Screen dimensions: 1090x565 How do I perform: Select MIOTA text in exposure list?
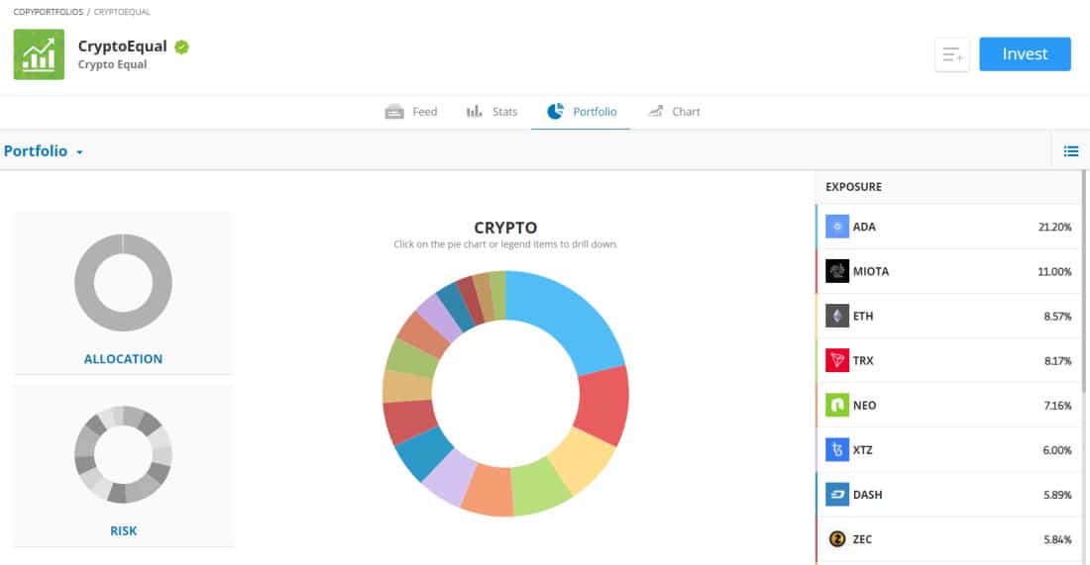tap(871, 271)
